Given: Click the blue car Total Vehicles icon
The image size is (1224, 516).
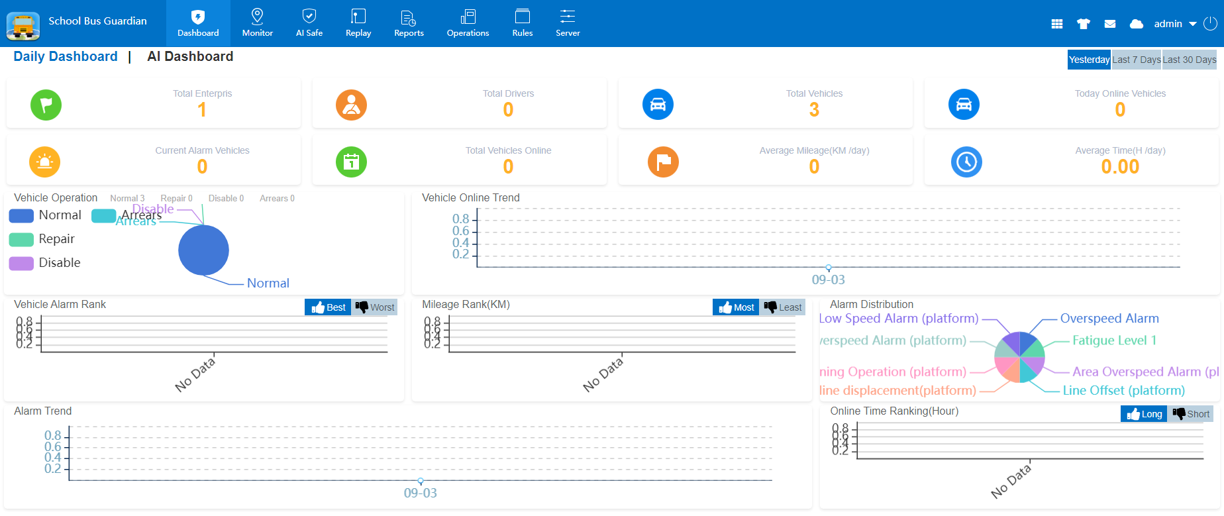Looking at the screenshot, I should point(658,105).
